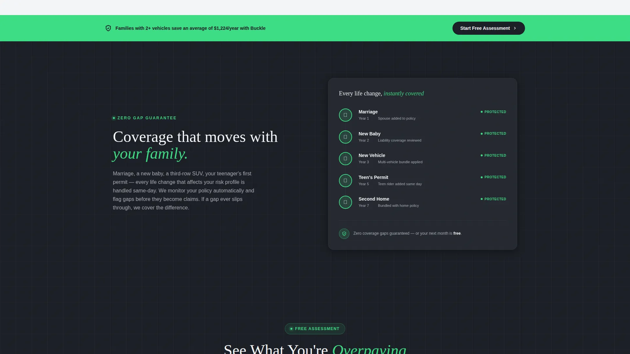Click the Marriage timeline icon
The image size is (630, 354).
(x=345, y=115)
